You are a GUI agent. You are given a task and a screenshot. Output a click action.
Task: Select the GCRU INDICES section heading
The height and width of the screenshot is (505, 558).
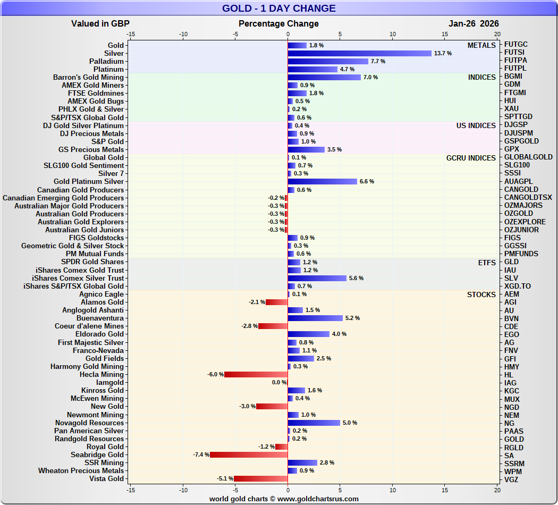pos(471,158)
